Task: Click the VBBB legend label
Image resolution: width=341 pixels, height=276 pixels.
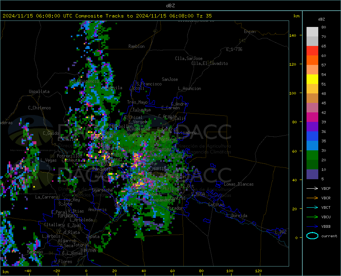Action: tap(326, 227)
